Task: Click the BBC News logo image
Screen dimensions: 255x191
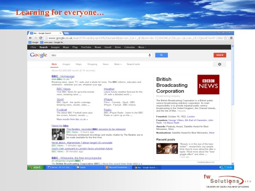Action: click(208, 85)
